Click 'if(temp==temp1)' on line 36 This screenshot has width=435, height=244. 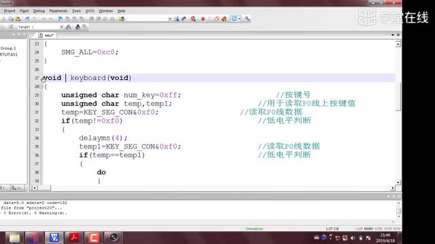[111, 155]
